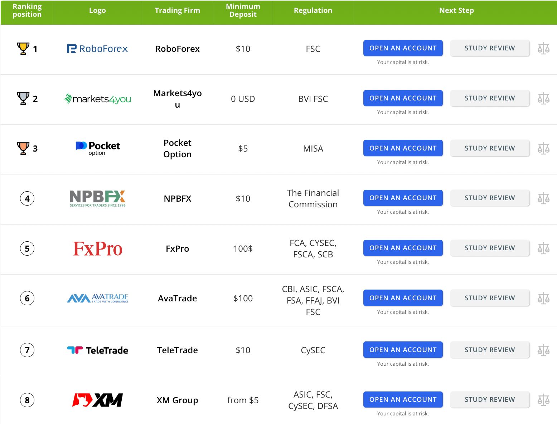Image resolution: width=557 pixels, height=424 pixels.
Task: Open an account with RoboForex
Action: click(x=403, y=48)
